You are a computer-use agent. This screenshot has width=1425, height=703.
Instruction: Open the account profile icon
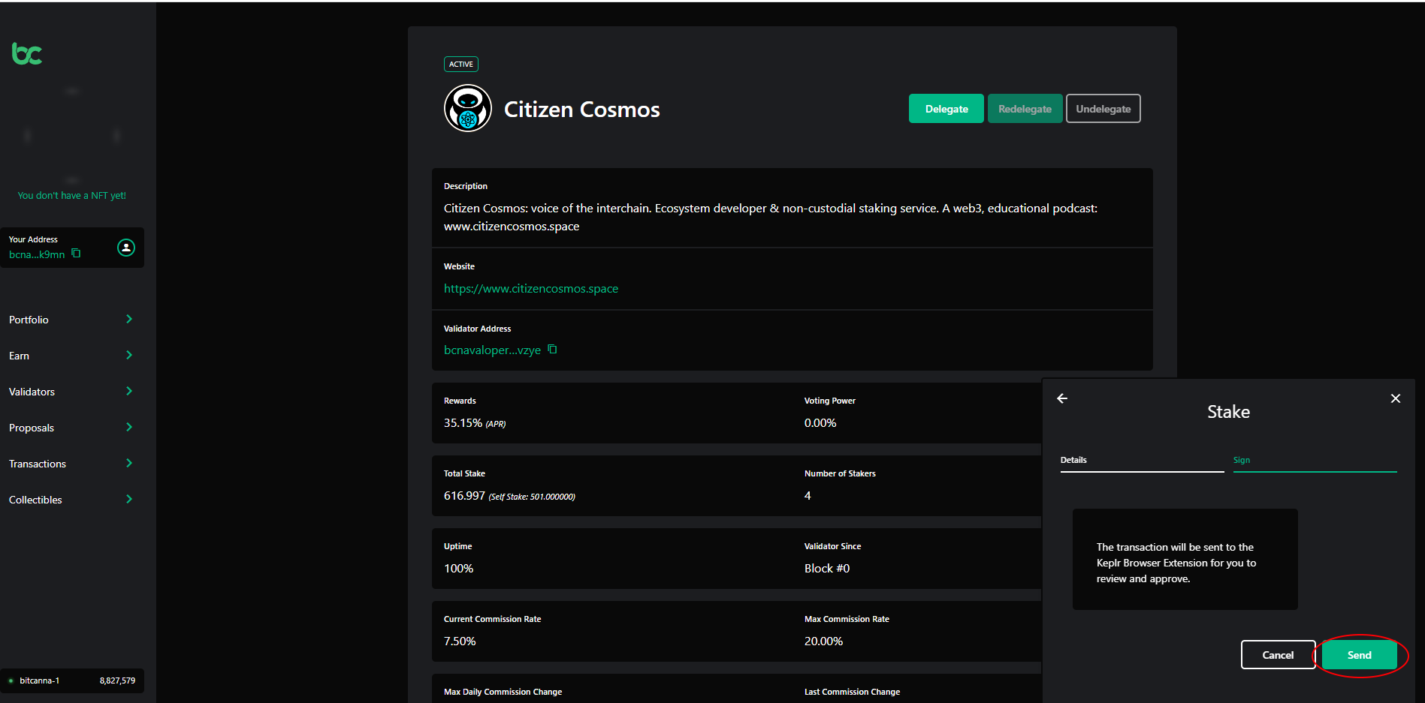(126, 248)
